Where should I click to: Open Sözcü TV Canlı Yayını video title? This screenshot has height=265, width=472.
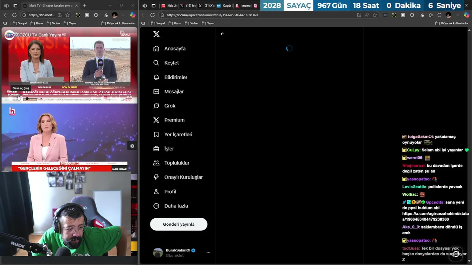click(x=39, y=35)
